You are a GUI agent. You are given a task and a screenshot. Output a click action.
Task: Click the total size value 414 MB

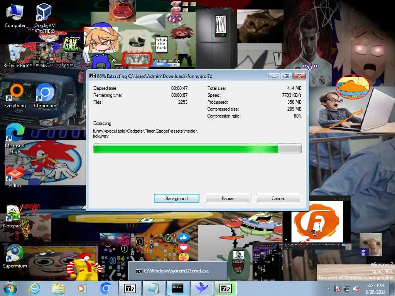(x=294, y=88)
